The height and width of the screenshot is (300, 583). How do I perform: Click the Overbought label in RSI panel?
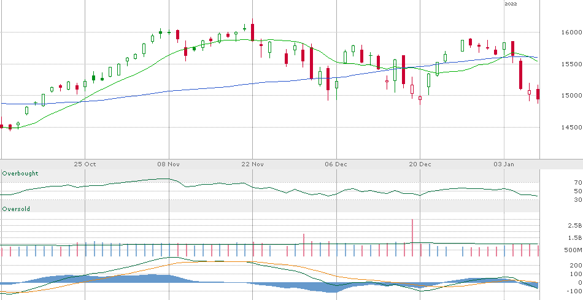[x=20, y=174]
